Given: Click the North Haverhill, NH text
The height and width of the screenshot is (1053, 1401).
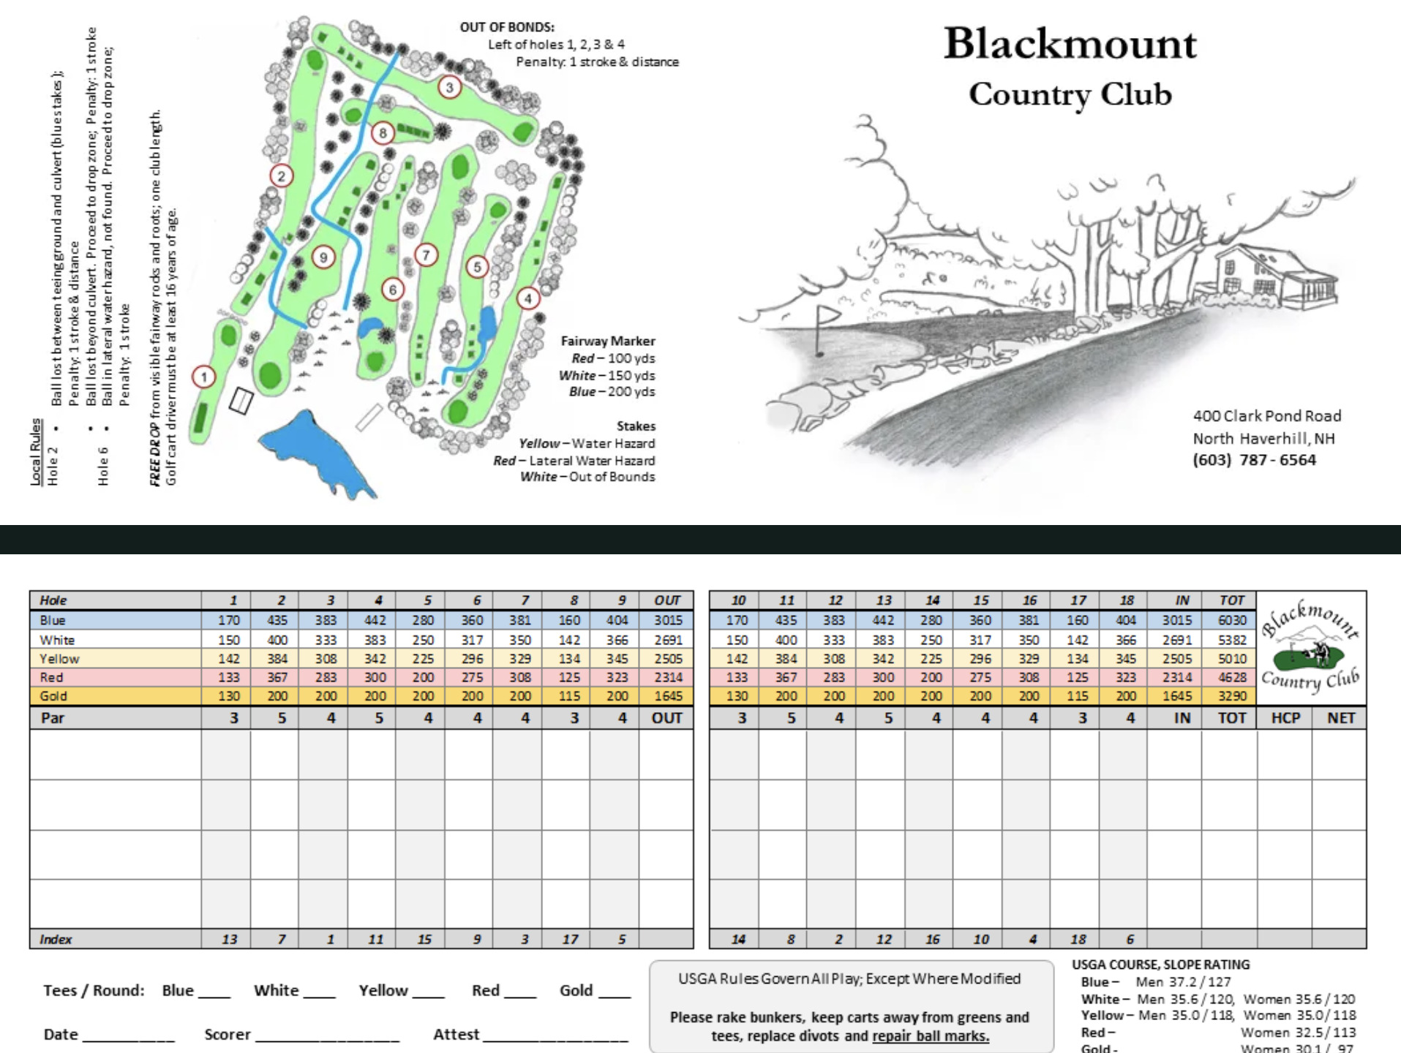Looking at the screenshot, I should coord(1263,438).
